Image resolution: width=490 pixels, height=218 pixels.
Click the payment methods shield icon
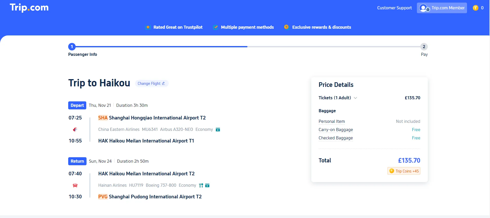click(x=215, y=27)
